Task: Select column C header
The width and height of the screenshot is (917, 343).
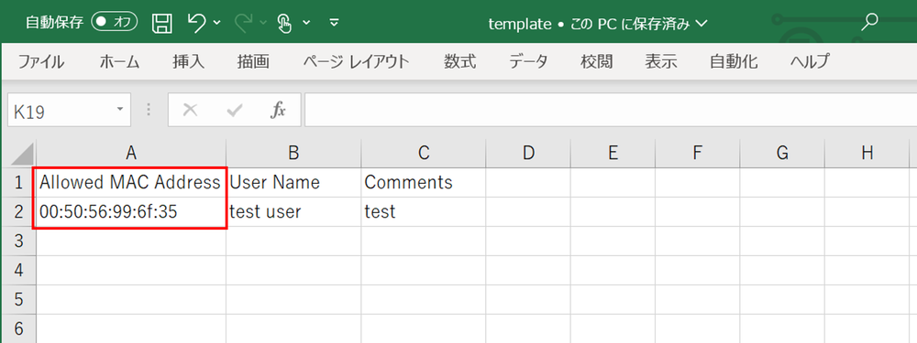Action: tap(424, 153)
